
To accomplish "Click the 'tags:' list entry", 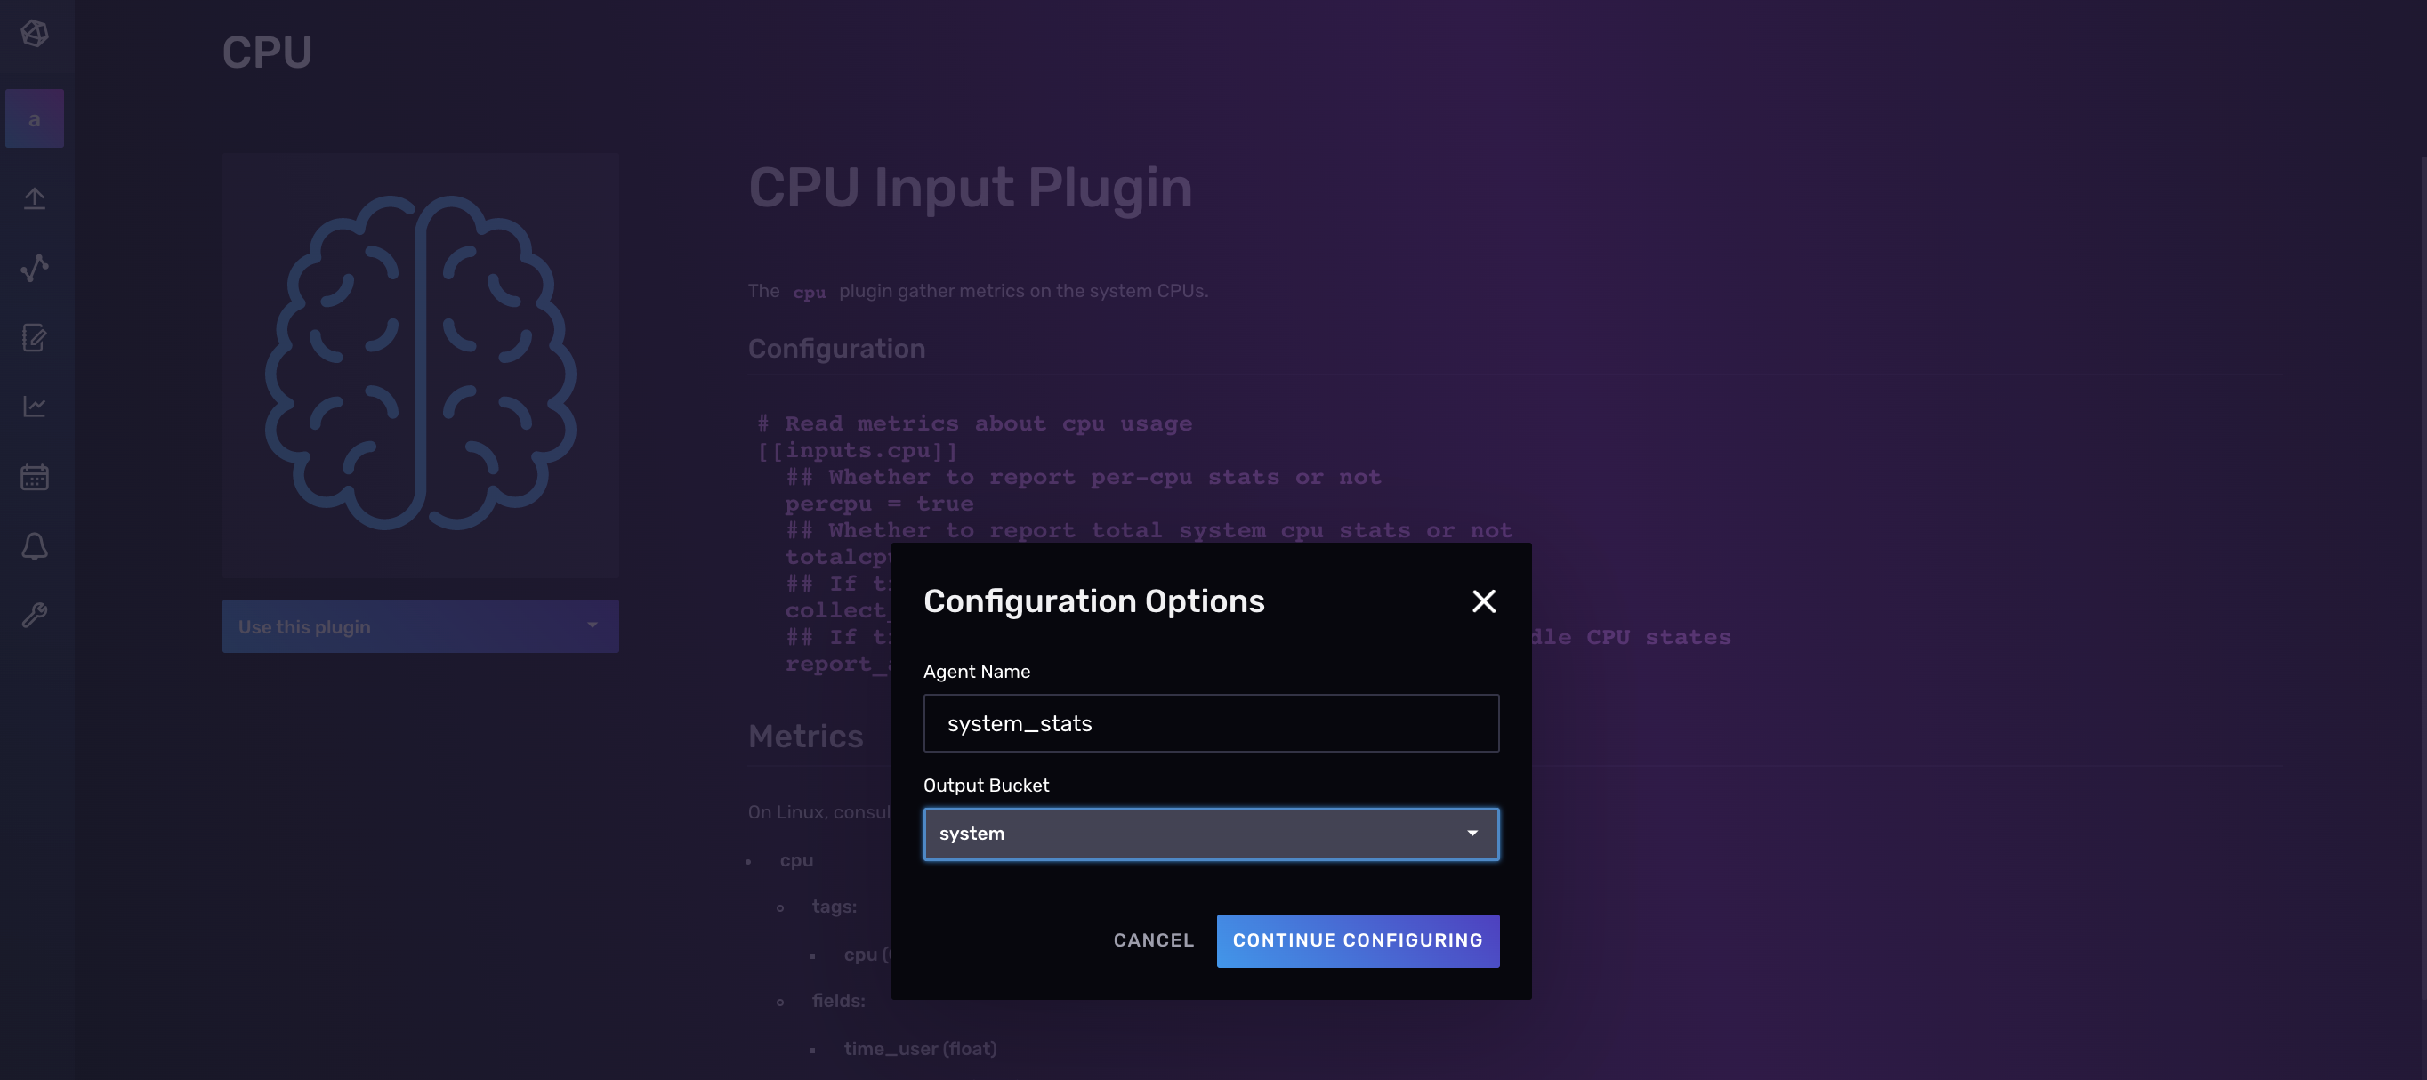I will (x=835, y=907).
